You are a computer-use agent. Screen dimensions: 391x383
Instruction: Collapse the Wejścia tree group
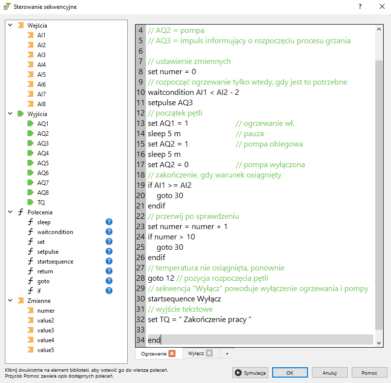[x=10, y=25]
